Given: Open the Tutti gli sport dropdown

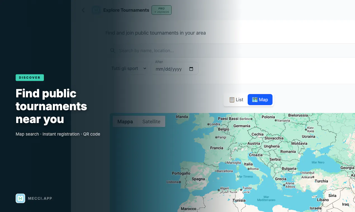Looking at the screenshot, I should tap(129, 68).
